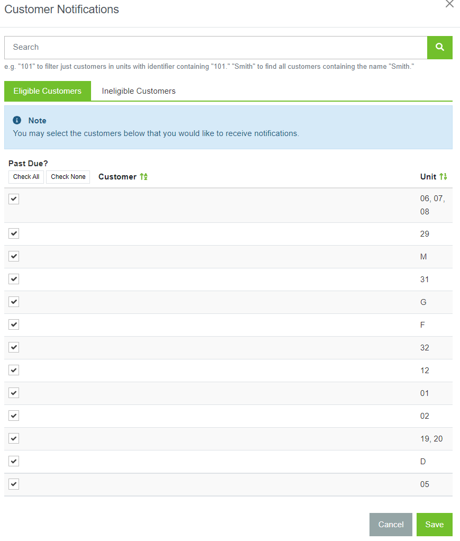Focus the customer Search input field
The height and width of the screenshot is (541, 460).
point(215,47)
